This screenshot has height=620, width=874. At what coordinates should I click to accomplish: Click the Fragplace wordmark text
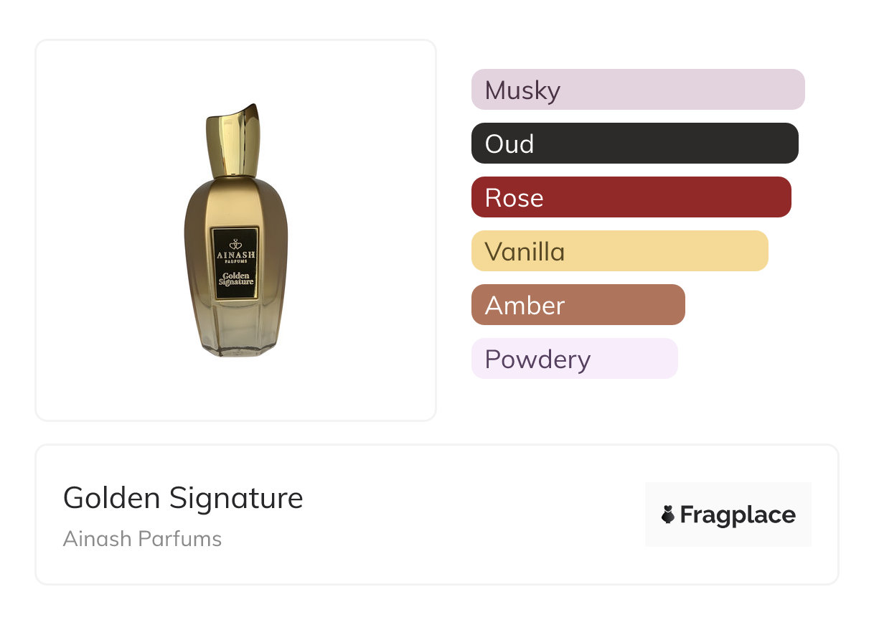click(x=738, y=515)
